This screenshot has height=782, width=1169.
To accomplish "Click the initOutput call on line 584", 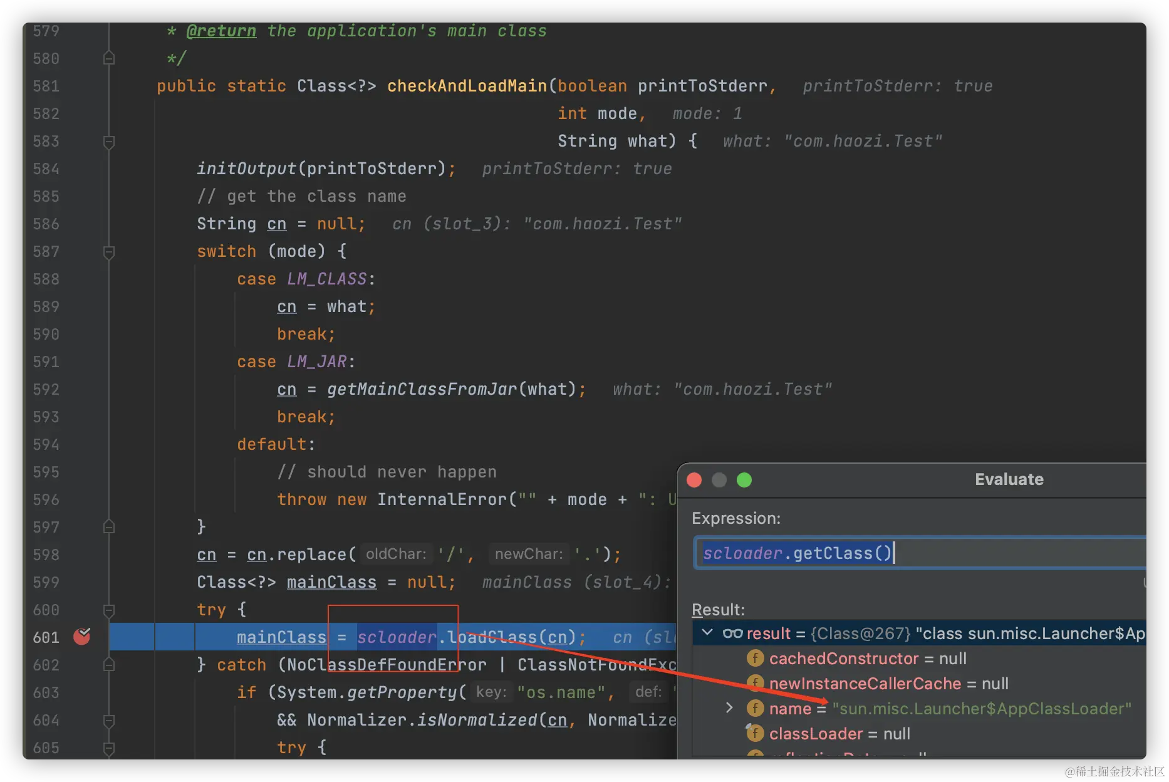I will coord(246,169).
